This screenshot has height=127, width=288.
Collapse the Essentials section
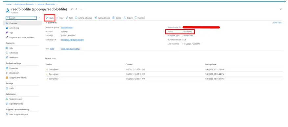[x=51, y=23]
